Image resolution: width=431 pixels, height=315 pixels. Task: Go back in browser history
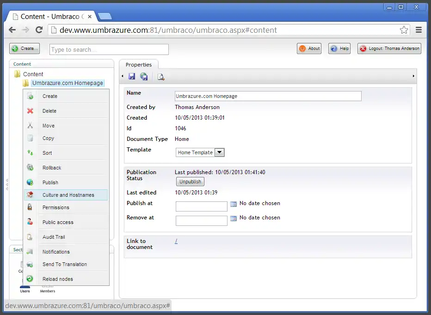click(x=12, y=30)
